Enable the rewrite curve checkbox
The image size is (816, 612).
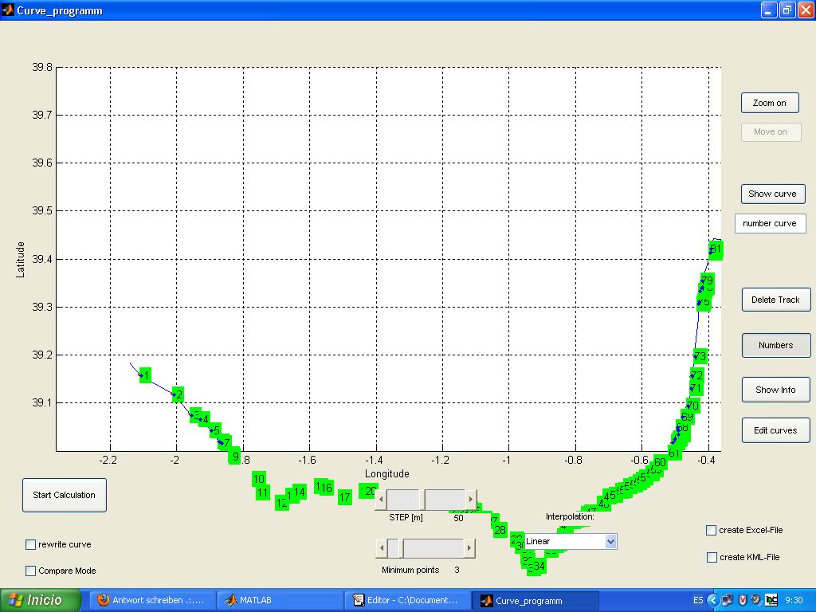pyautogui.click(x=31, y=545)
